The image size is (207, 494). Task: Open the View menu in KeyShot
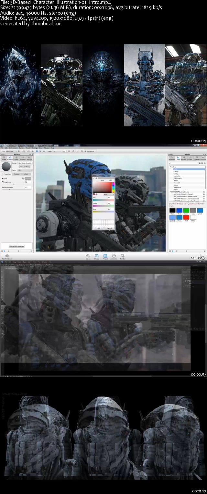tap(41, 148)
